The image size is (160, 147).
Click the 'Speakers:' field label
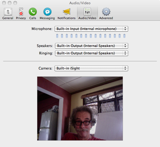tap(45, 46)
